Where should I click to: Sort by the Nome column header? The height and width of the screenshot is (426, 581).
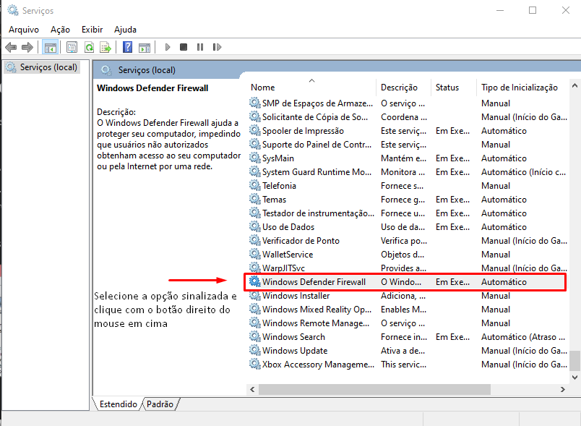(312, 88)
